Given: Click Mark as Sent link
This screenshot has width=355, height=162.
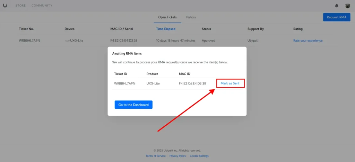Looking at the screenshot, I should [x=230, y=83].
